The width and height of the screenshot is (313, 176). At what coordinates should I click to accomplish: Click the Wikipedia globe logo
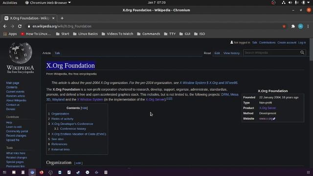[x=20, y=53]
